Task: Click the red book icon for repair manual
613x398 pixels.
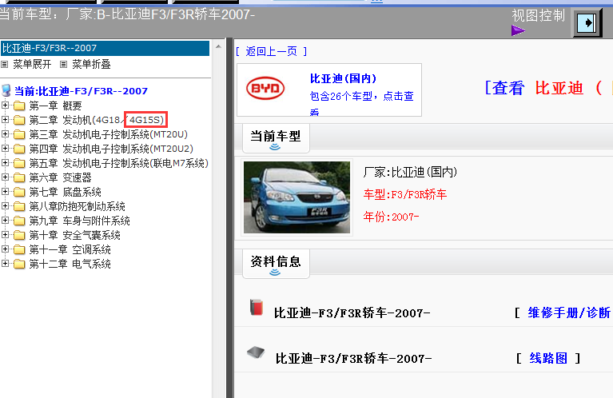Action: tap(257, 308)
